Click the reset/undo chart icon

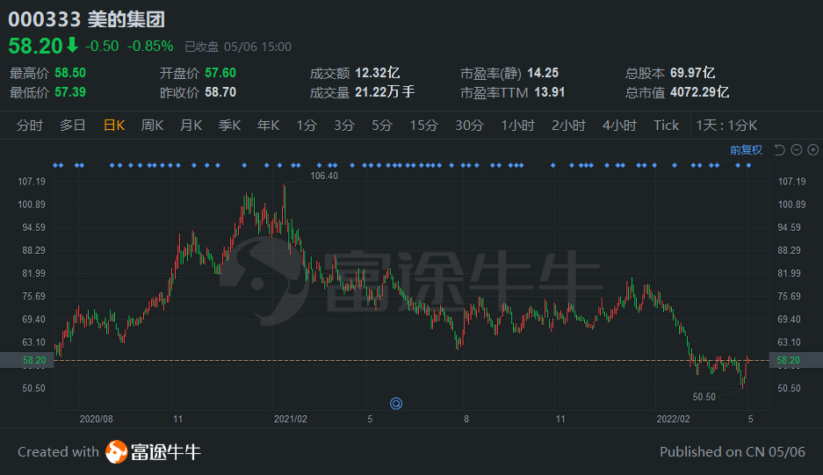coord(780,150)
